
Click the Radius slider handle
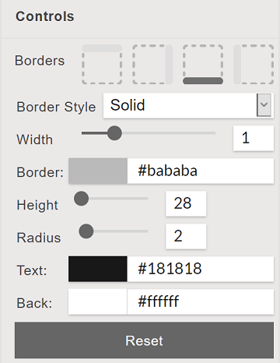86,231
